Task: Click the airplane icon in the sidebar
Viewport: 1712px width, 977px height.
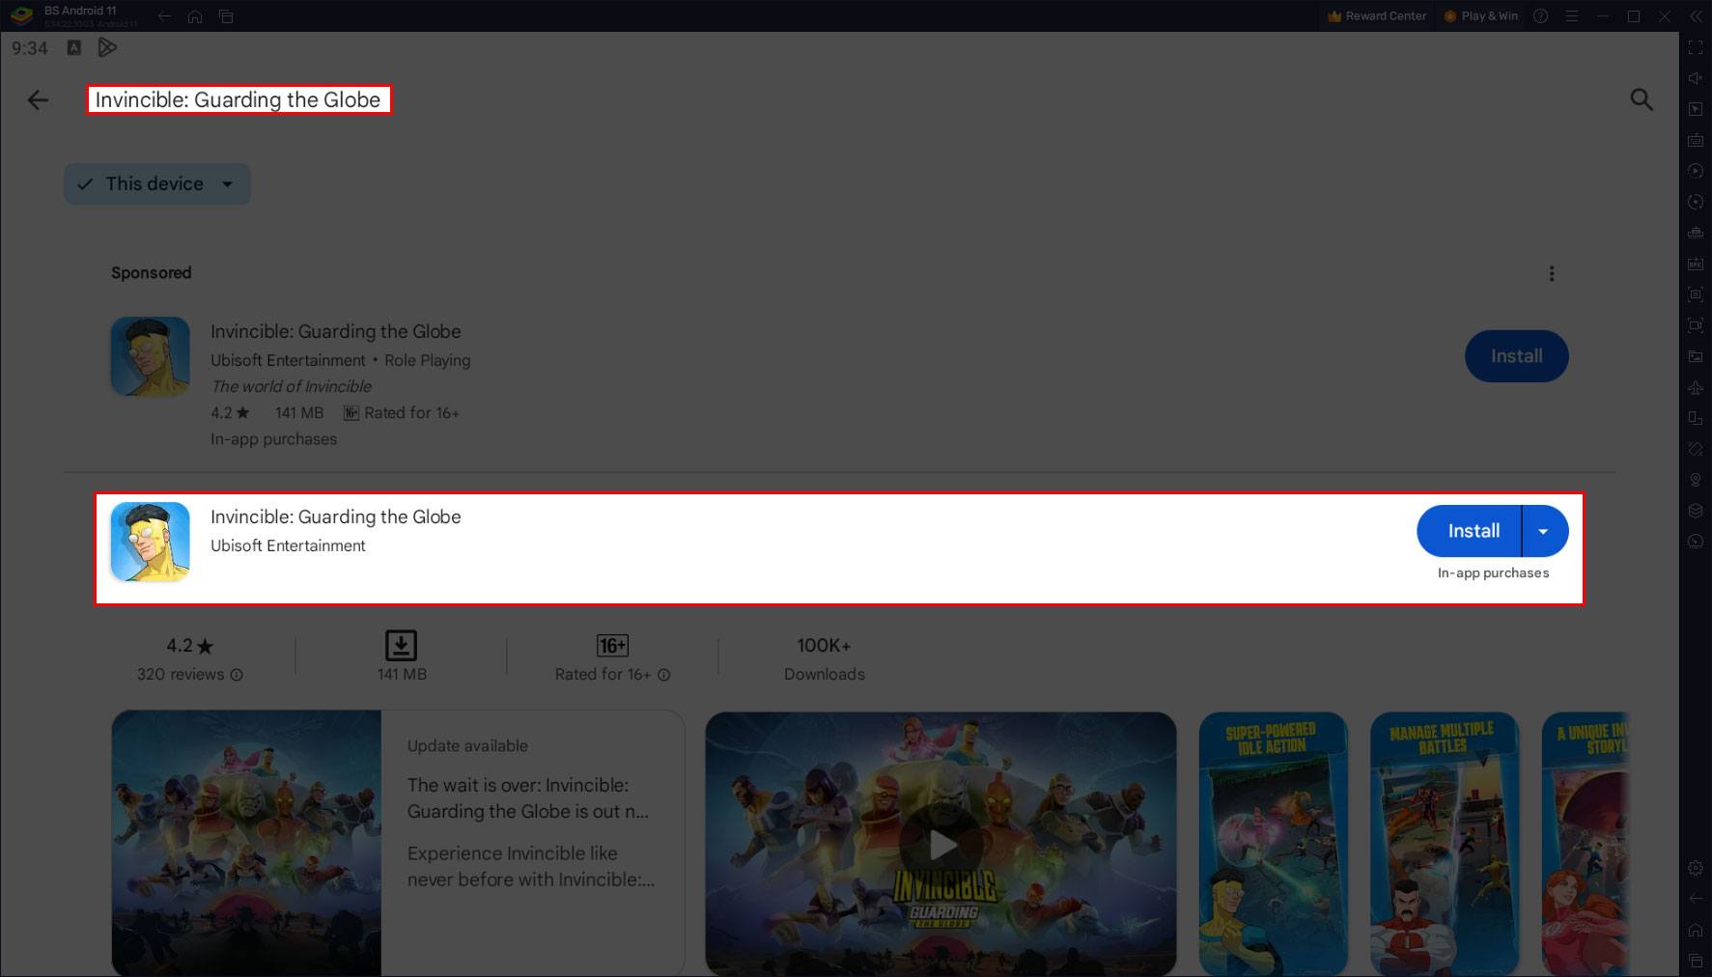Action: coord(1696,387)
